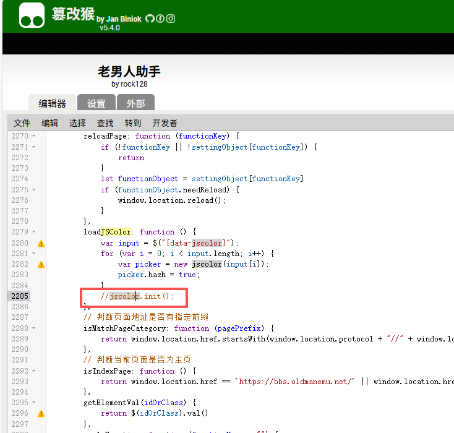Open the 查找 menu
454x433 pixels.
105,123
